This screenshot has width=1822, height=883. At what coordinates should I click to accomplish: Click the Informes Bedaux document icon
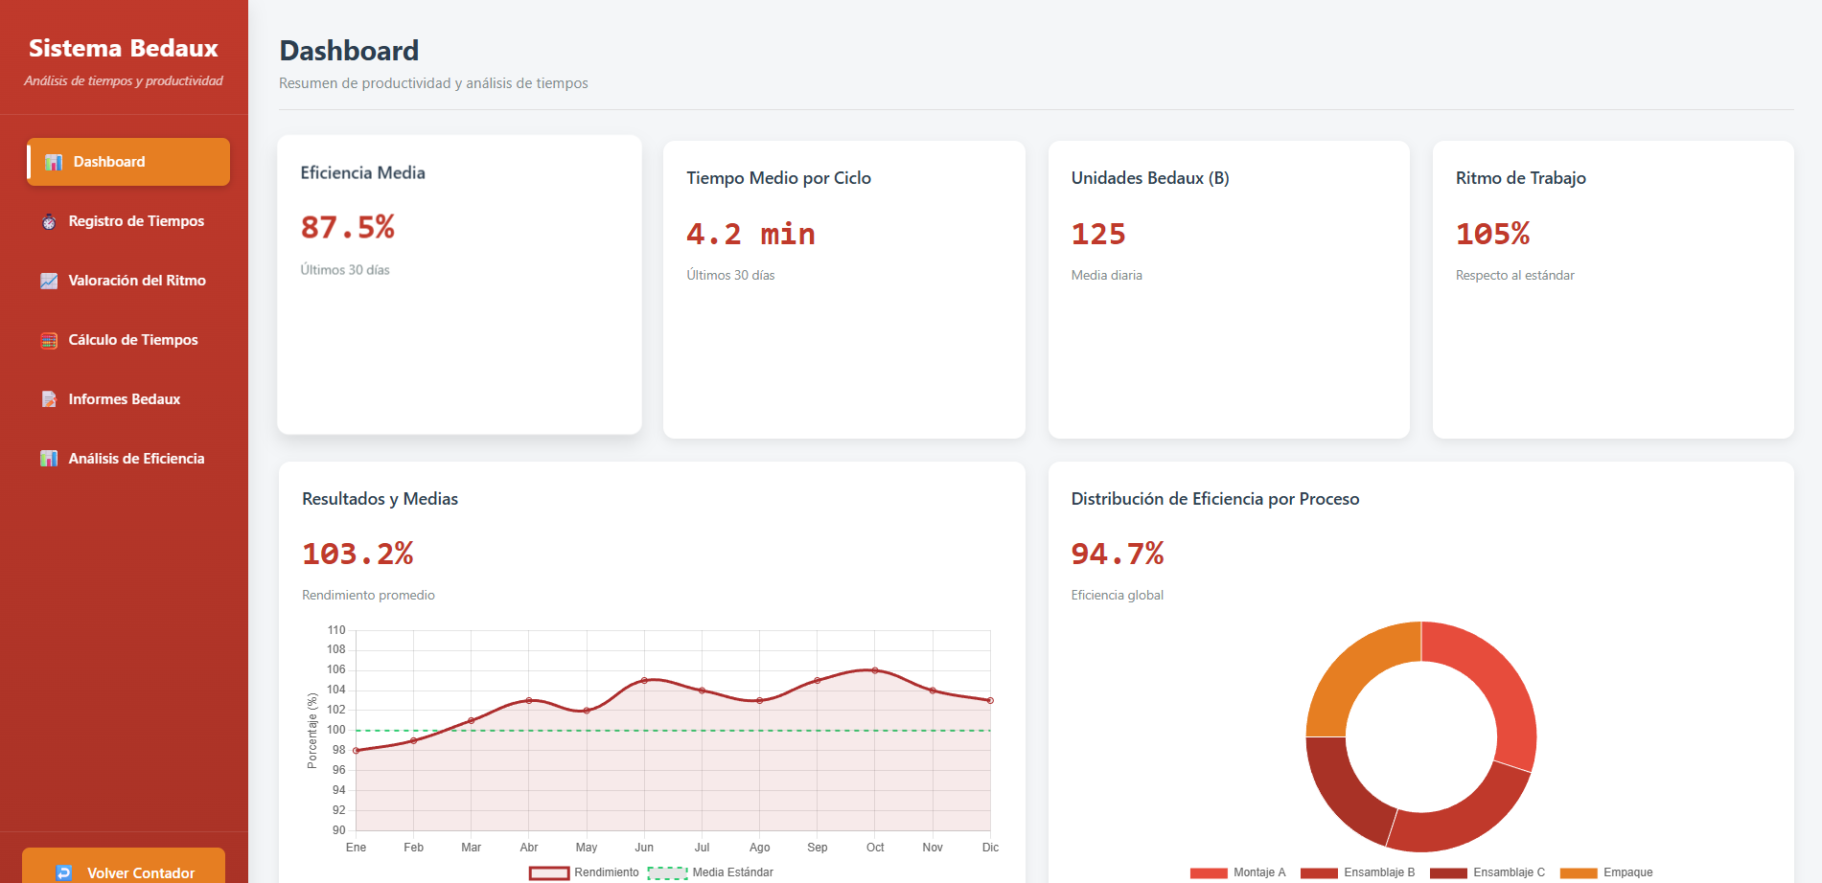click(x=49, y=400)
